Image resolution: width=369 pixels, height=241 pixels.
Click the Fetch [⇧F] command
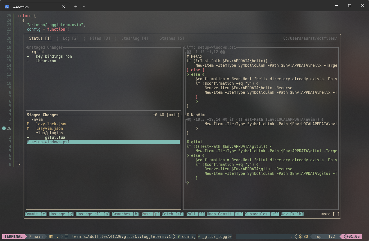click(x=173, y=214)
